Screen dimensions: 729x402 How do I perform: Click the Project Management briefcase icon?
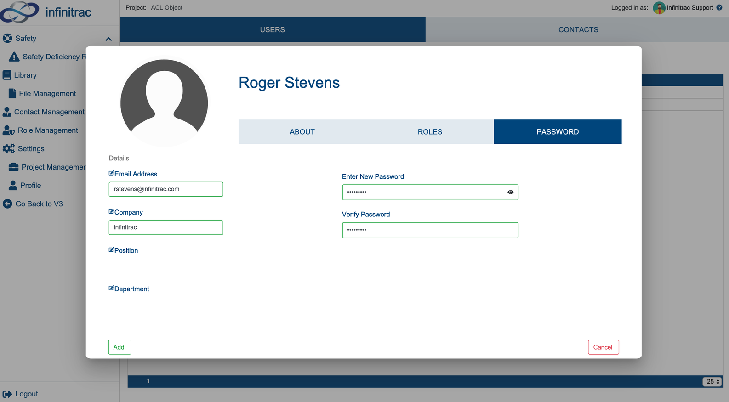[14, 167]
